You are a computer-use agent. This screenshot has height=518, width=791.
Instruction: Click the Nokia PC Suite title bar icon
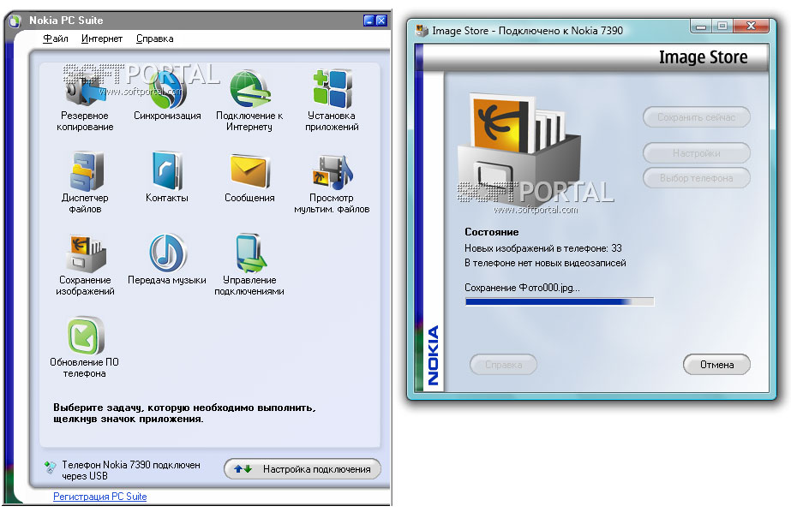tap(15, 21)
